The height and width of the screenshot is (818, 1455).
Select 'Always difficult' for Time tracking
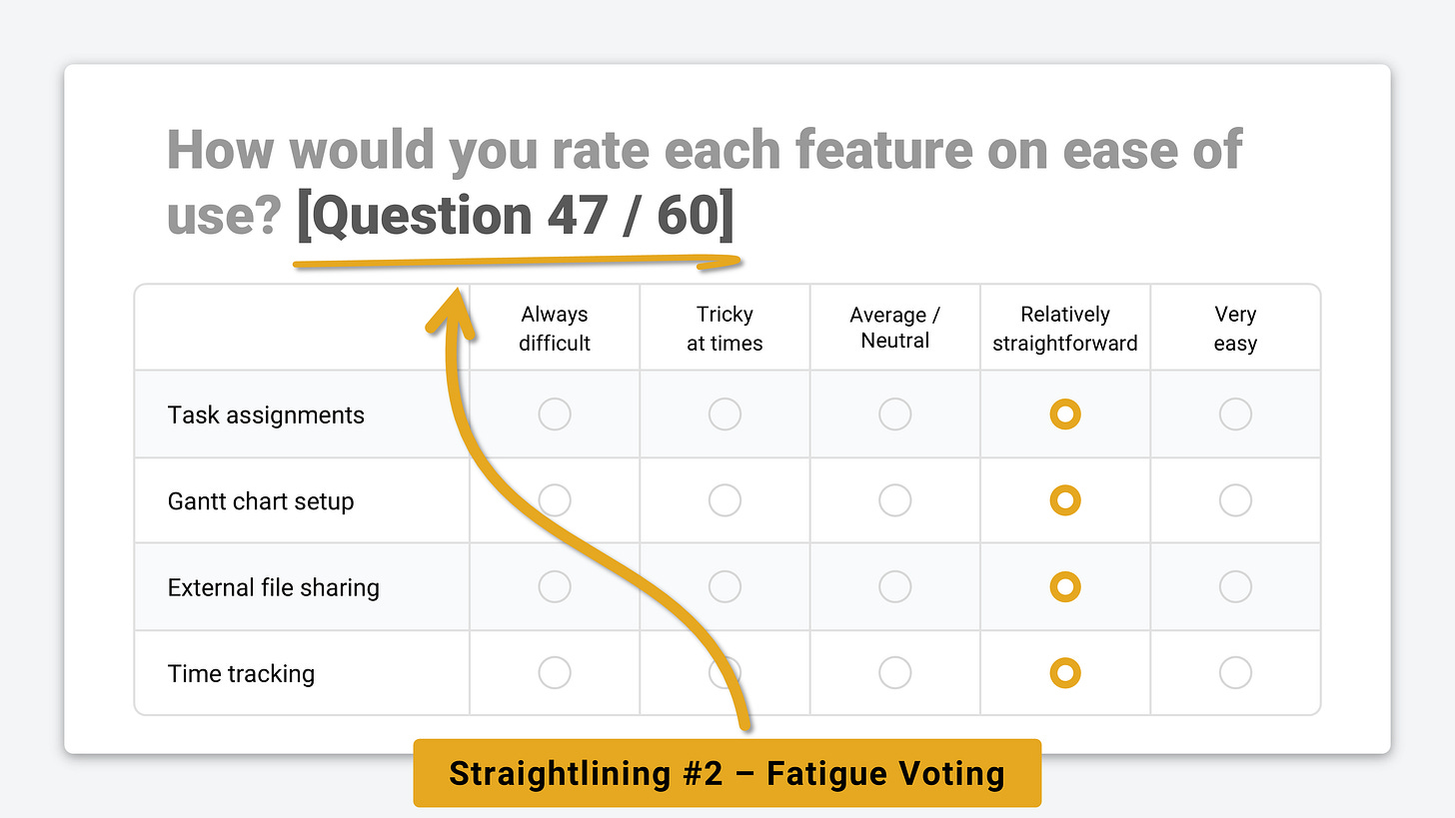[555, 673]
